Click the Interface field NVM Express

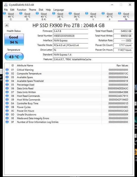(71, 41)
